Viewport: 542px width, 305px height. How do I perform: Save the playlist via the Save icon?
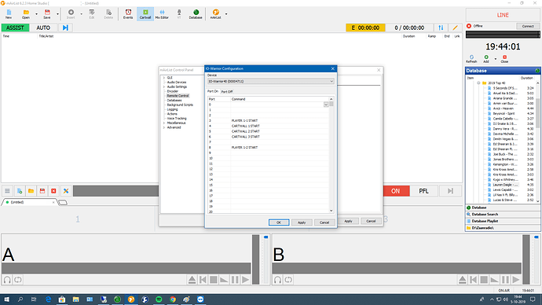[46, 14]
